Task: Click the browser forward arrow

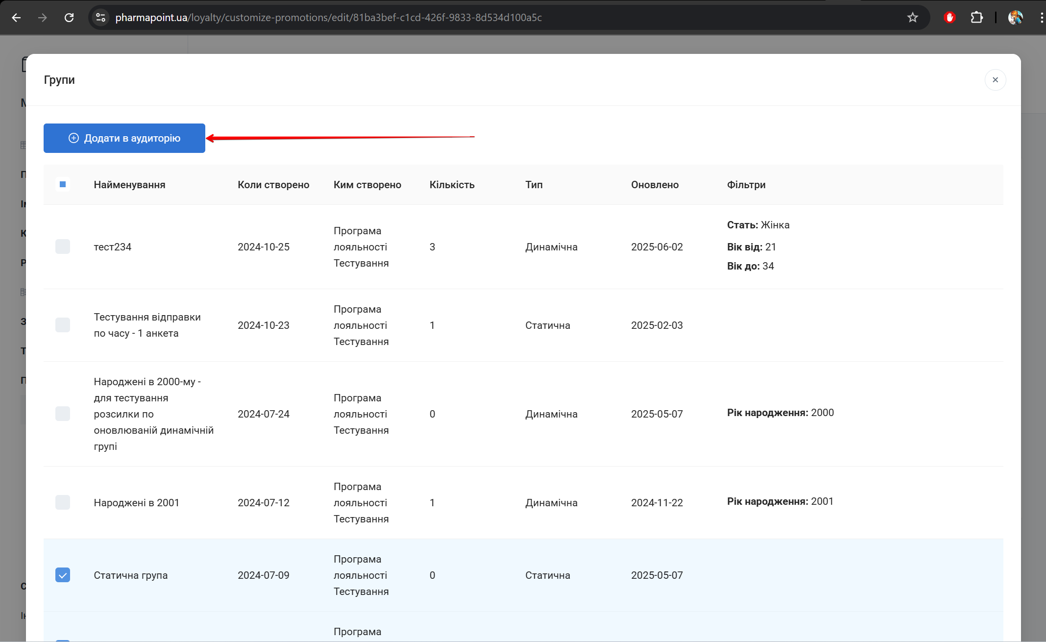Action: [x=43, y=18]
